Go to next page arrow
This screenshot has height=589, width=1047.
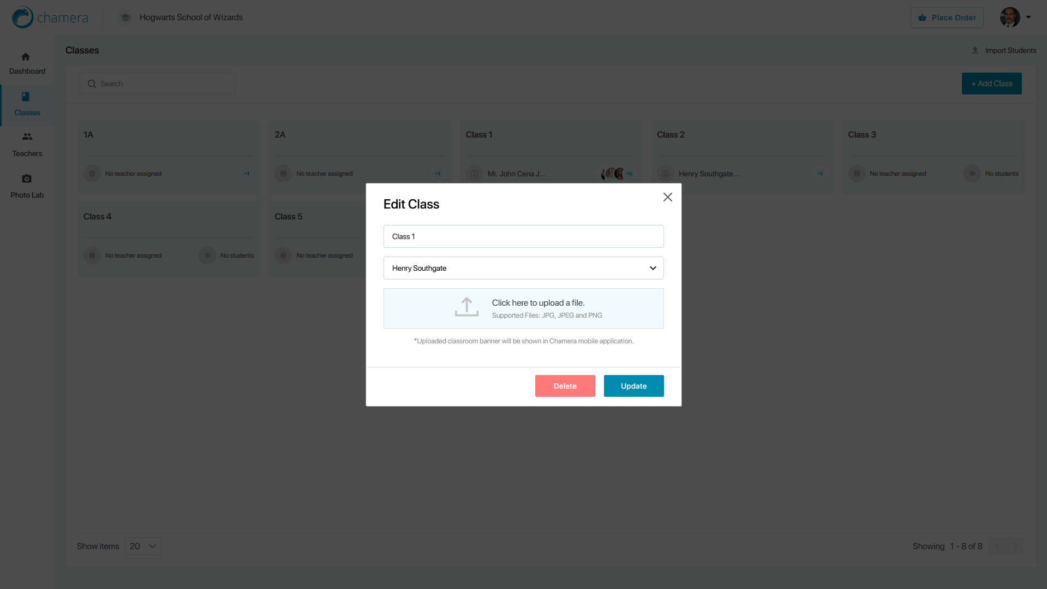pyautogui.click(x=1015, y=546)
